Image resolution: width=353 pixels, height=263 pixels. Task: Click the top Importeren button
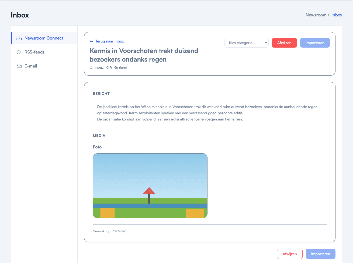click(x=315, y=43)
